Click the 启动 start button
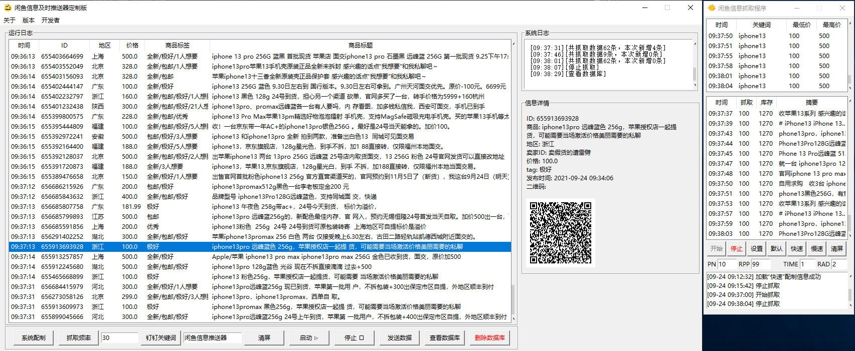Image resolution: width=855 pixels, height=351 pixels. (x=309, y=338)
